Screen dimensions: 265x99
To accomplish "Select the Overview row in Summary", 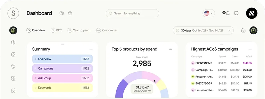I will click(x=62, y=59).
